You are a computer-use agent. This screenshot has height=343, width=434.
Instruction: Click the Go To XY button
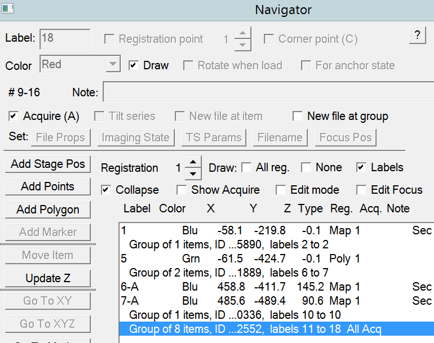click(48, 301)
